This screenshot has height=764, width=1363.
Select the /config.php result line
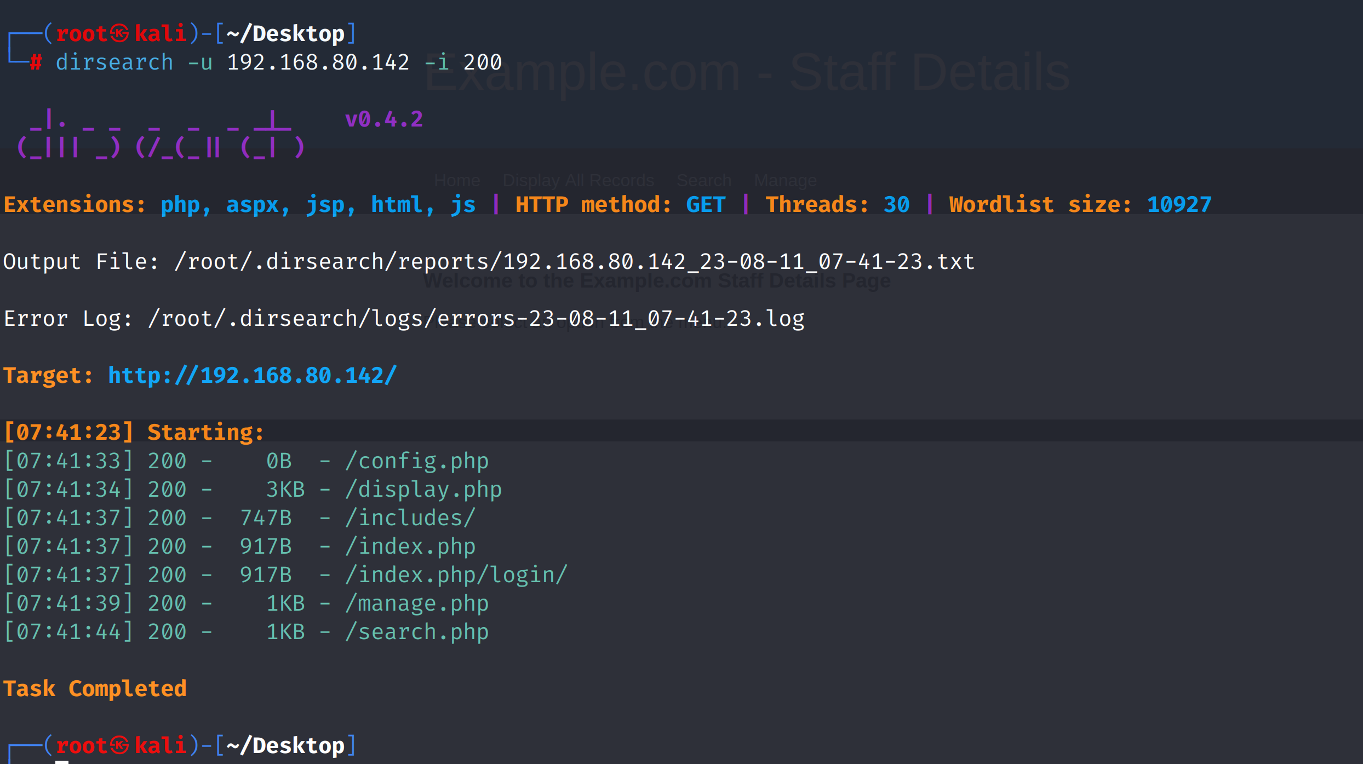[246, 461]
